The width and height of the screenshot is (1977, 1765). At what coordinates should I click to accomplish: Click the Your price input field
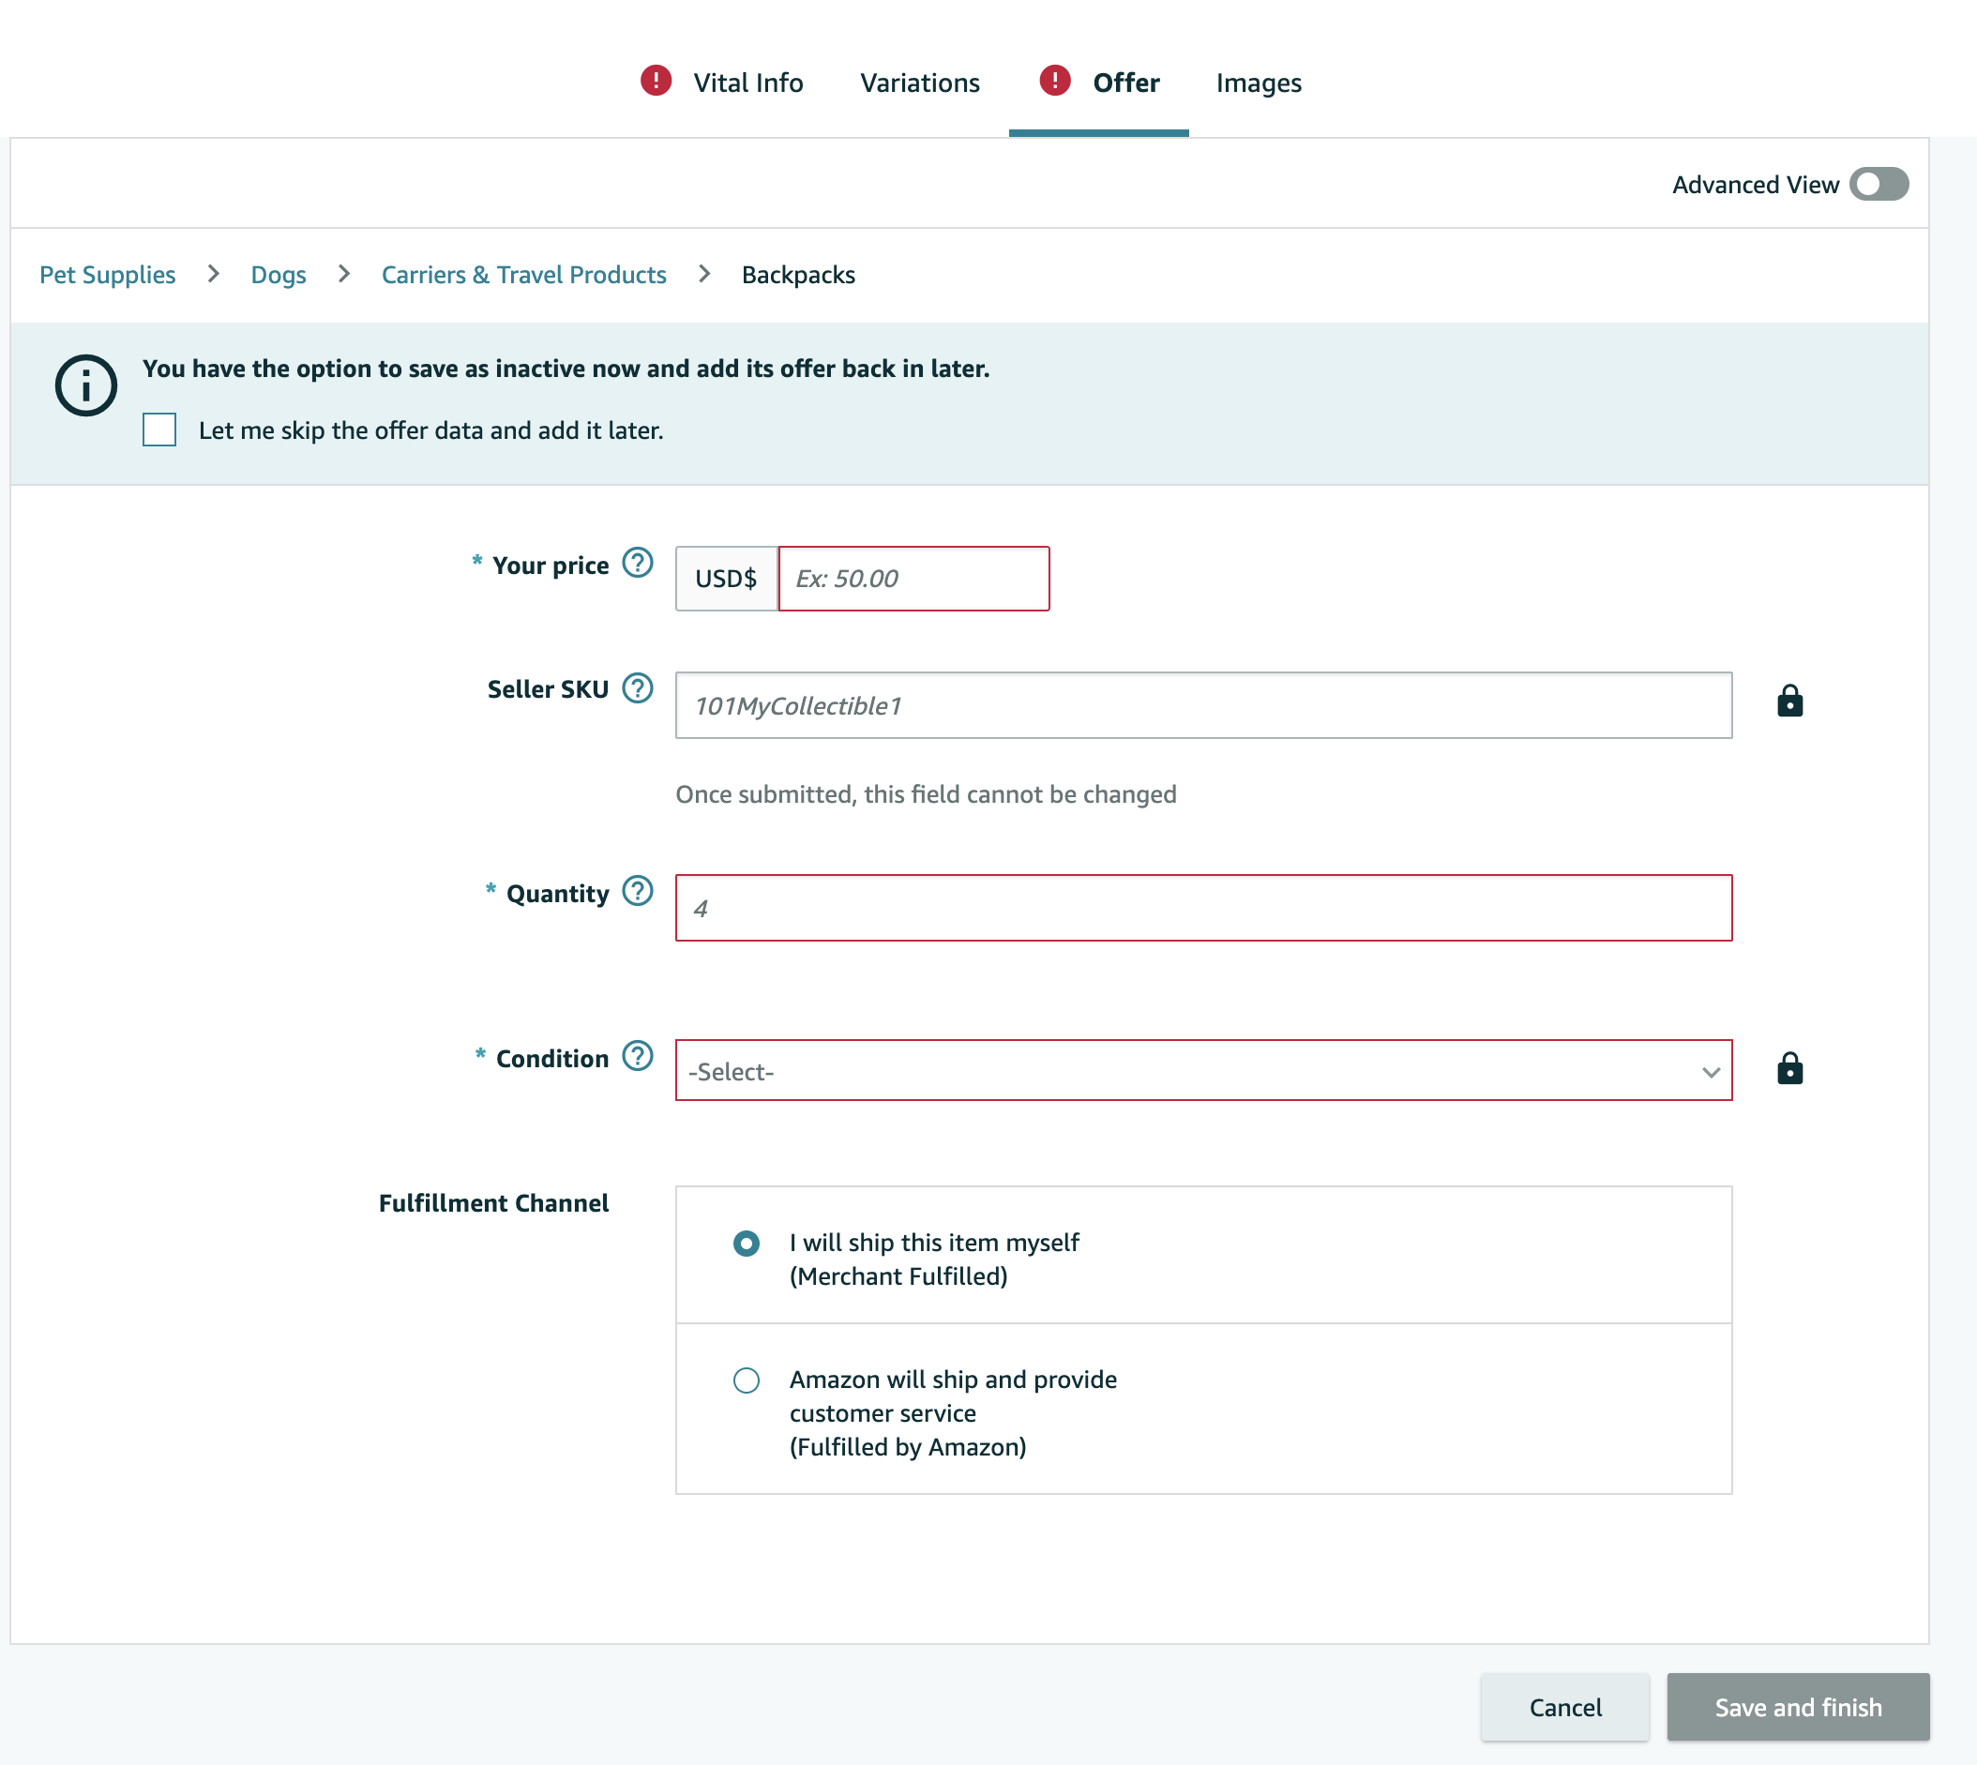pos(913,579)
